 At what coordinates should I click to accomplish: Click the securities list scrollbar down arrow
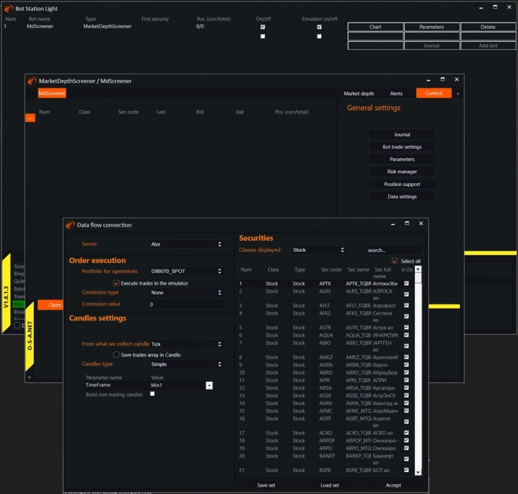click(x=418, y=471)
